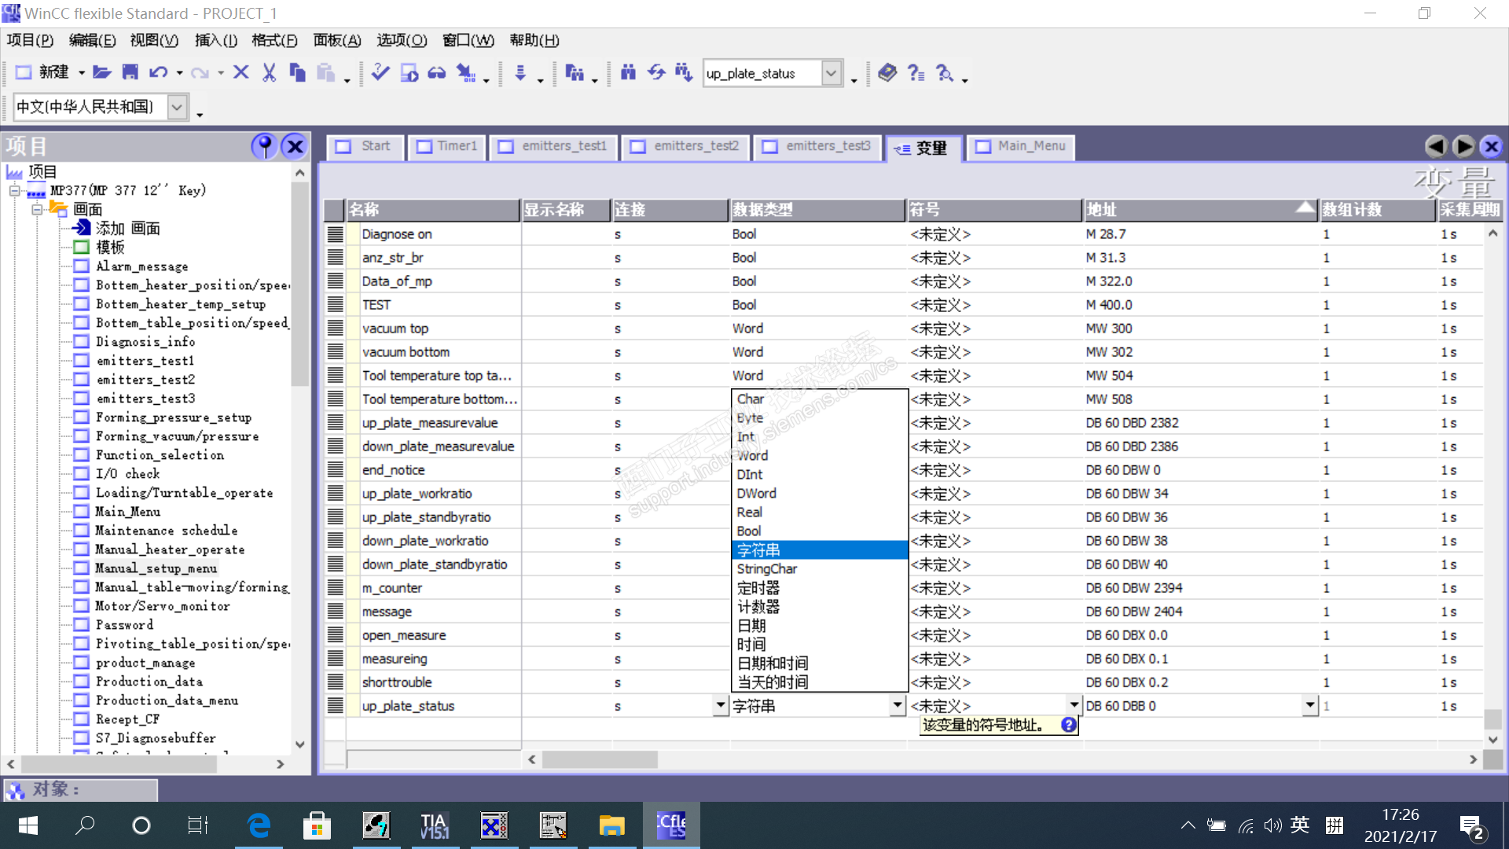
Task: Open the 中文(中华人民共和国) language dropdown
Action: point(178,107)
